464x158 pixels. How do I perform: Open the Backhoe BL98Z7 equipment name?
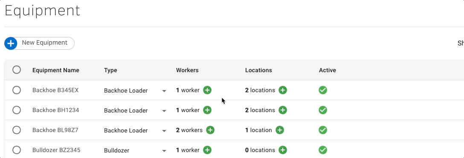55,130
